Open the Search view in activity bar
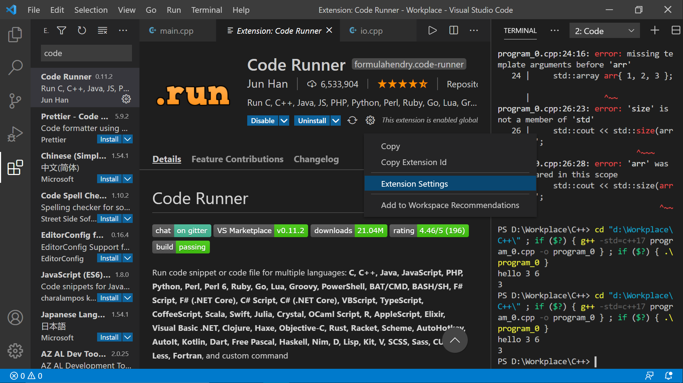683x383 pixels. pyautogui.click(x=15, y=67)
